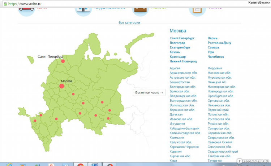Click the Ставропольский край link
271x166 pixels.
point(223,152)
